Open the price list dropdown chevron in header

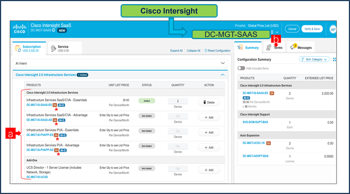coord(277,32)
